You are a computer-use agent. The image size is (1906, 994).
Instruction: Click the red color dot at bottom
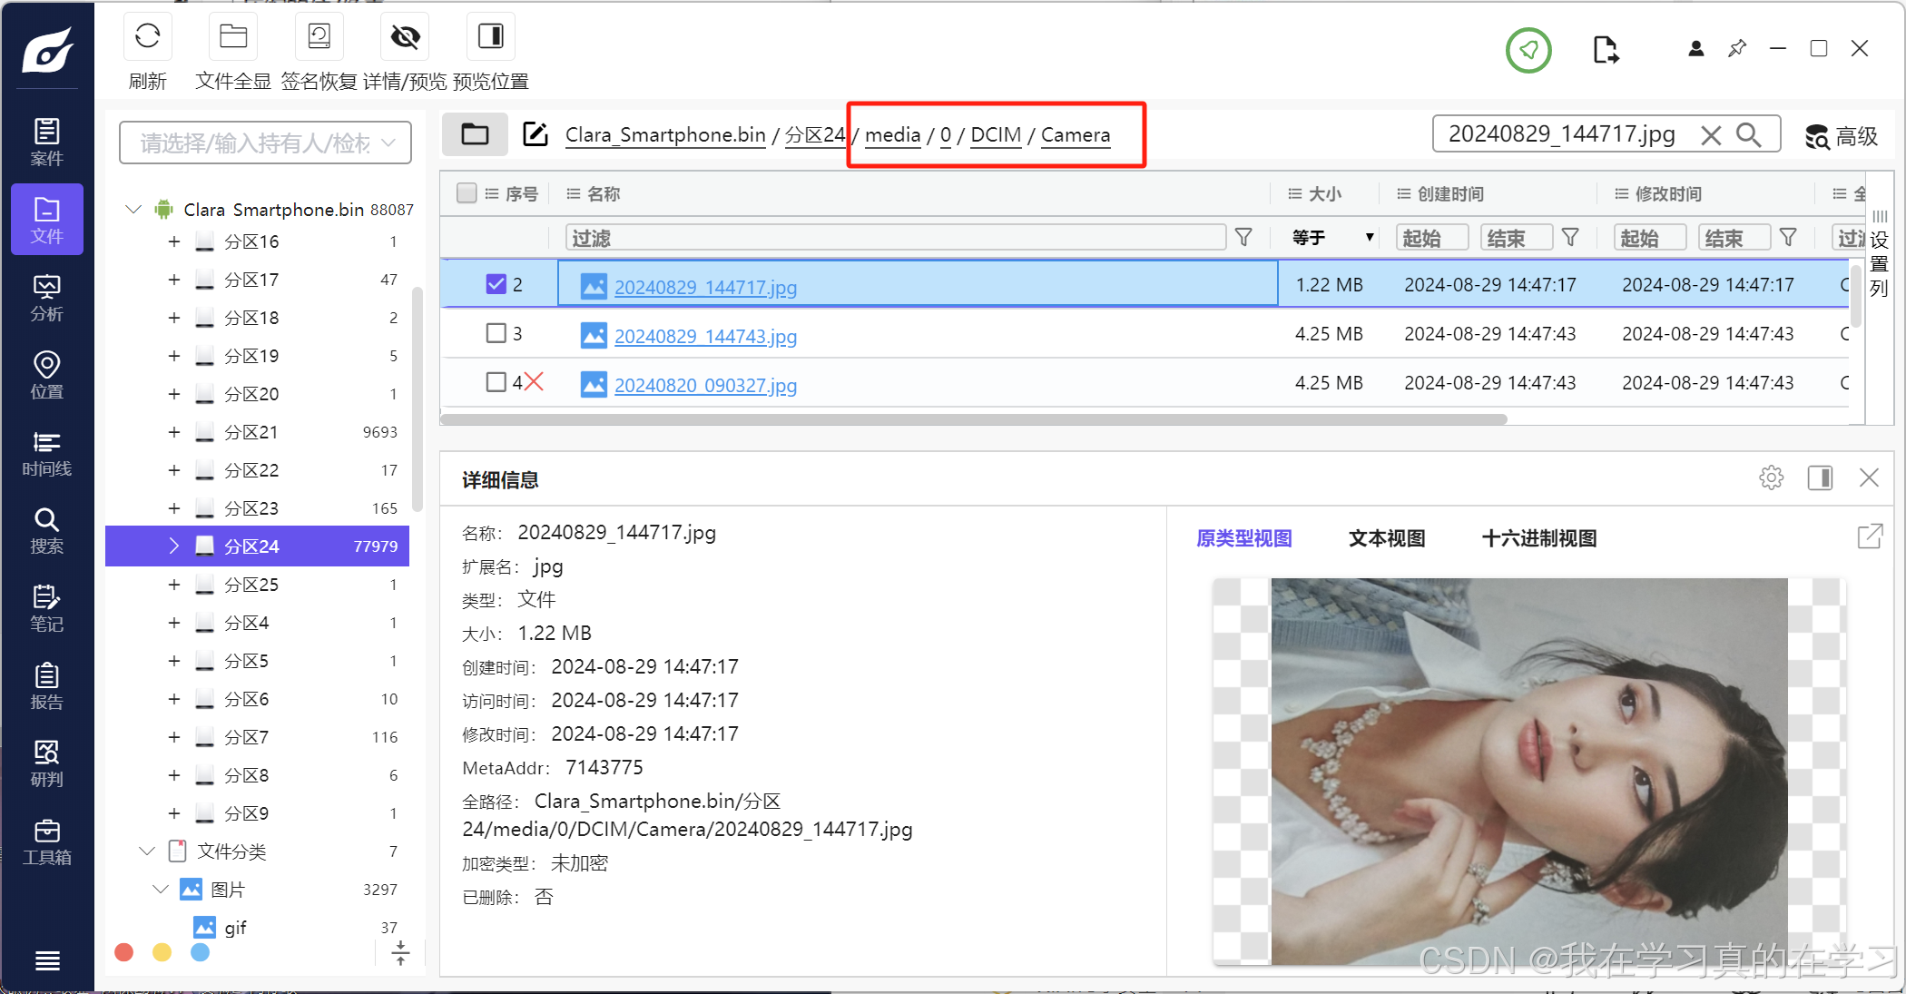tap(124, 952)
